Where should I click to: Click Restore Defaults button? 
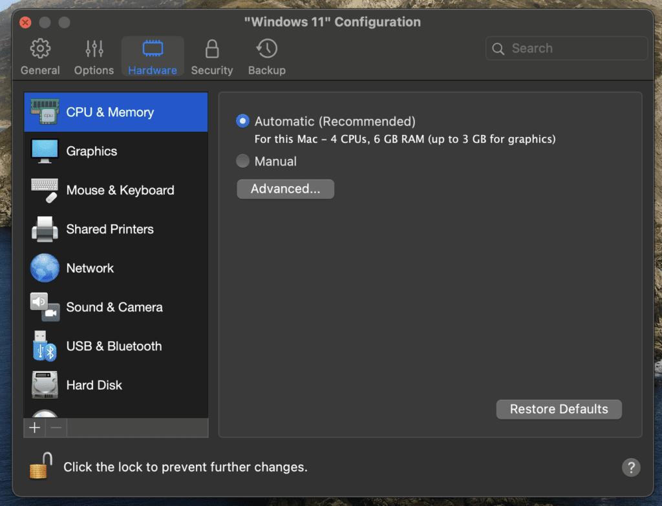(559, 409)
